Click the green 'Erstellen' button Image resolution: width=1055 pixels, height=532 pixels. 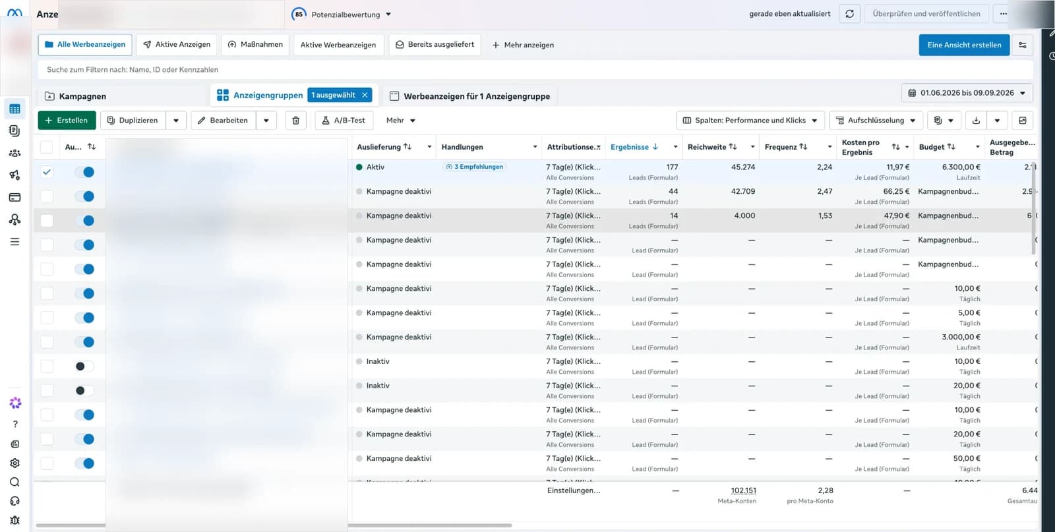point(67,121)
